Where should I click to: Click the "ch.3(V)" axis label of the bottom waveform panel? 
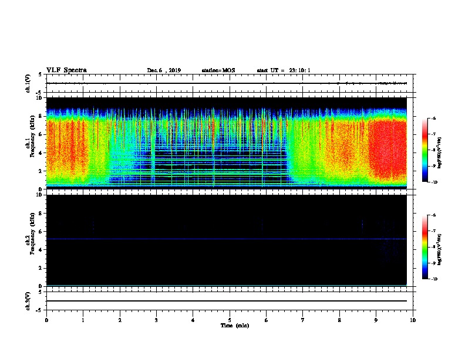(28, 301)
